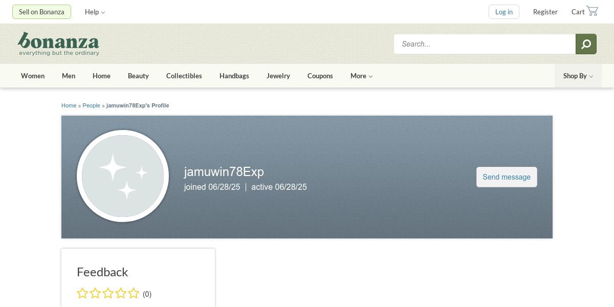This screenshot has height=307, width=614.
Task: Click the Feedback heading
Action: point(102,272)
